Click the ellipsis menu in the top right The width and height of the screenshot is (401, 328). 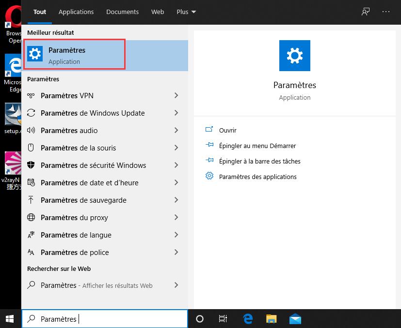[x=386, y=12]
